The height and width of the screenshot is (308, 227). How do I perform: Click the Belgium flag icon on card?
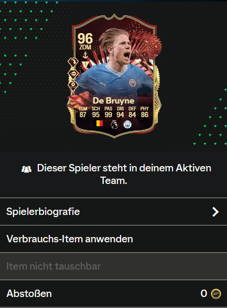pos(98,124)
